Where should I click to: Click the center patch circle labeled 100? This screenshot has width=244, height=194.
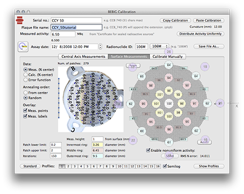[x=169, y=104]
